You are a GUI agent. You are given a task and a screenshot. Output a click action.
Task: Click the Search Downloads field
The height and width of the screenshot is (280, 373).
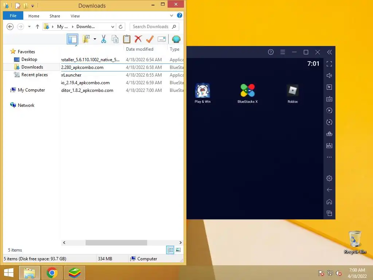click(x=154, y=27)
